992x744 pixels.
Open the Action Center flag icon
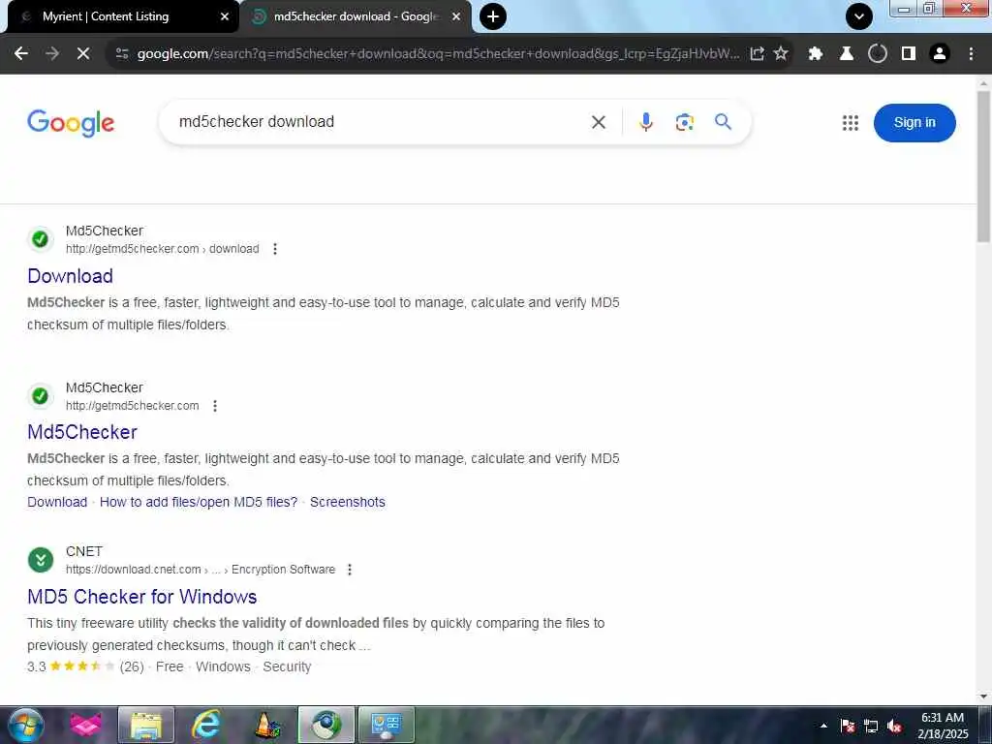pyautogui.click(x=848, y=727)
